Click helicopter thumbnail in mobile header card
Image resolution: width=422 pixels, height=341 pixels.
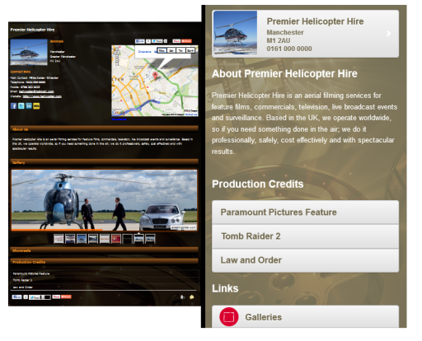coord(236,33)
